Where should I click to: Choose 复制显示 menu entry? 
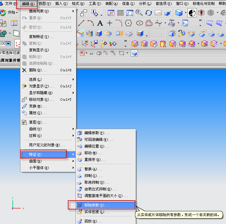48,50
